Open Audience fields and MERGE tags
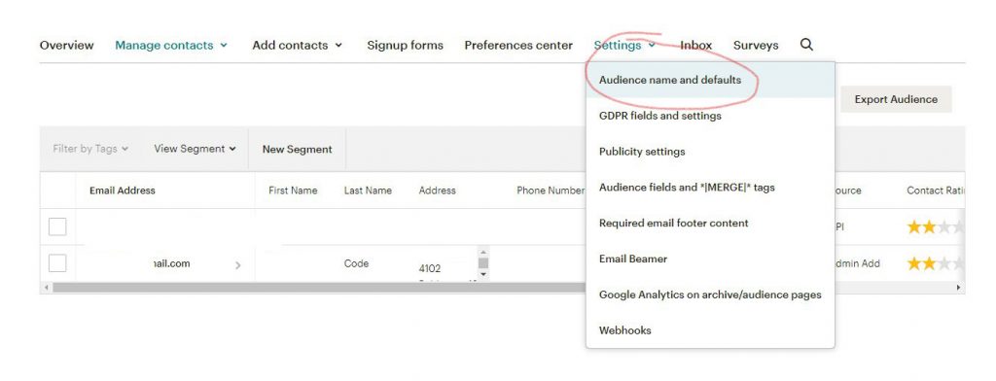The width and height of the screenshot is (996, 381). click(710, 188)
